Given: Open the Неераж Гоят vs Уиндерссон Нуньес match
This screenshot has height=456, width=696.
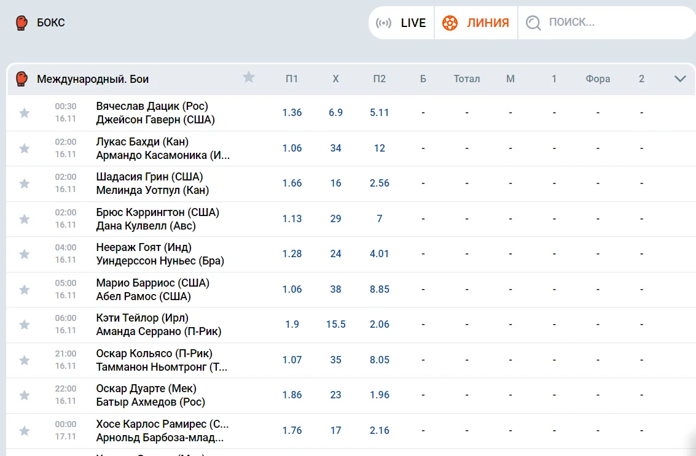Looking at the screenshot, I should [x=160, y=254].
